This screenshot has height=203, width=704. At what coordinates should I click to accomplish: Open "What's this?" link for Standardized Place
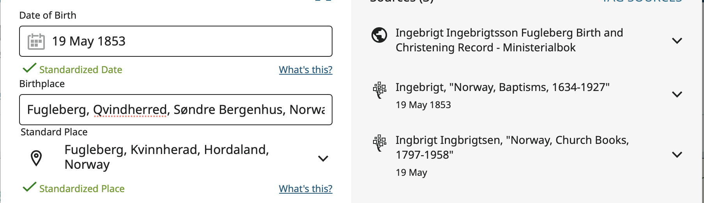pyautogui.click(x=306, y=189)
